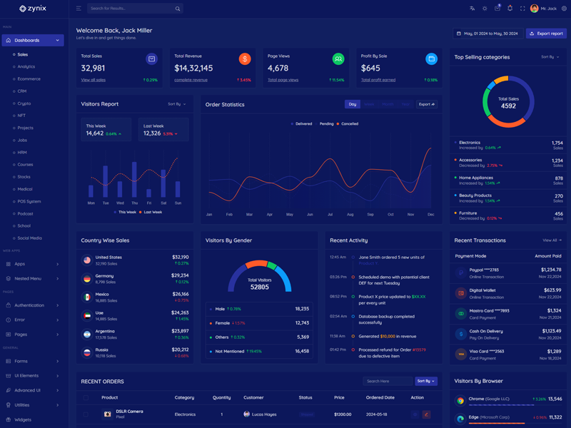Toggle light theme with the sun icon
This screenshot has width=571, height=428.
[x=485, y=9]
